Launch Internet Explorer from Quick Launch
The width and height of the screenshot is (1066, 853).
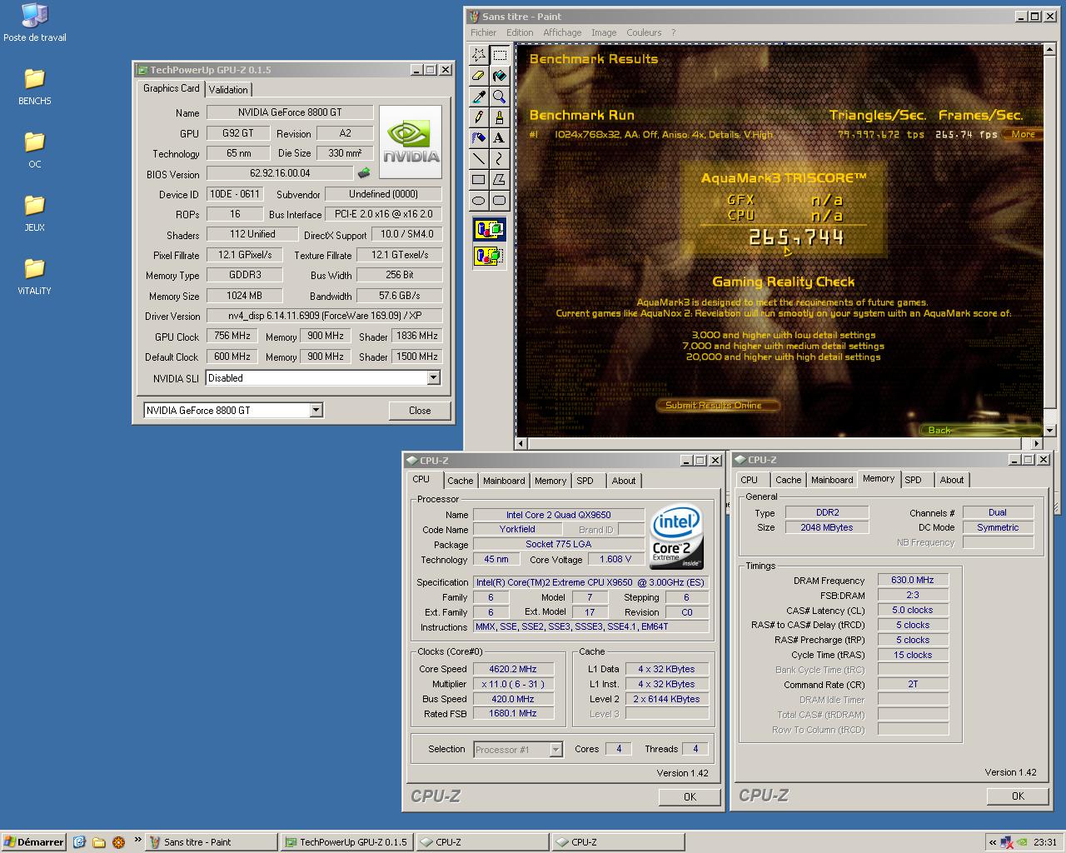coord(79,842)
